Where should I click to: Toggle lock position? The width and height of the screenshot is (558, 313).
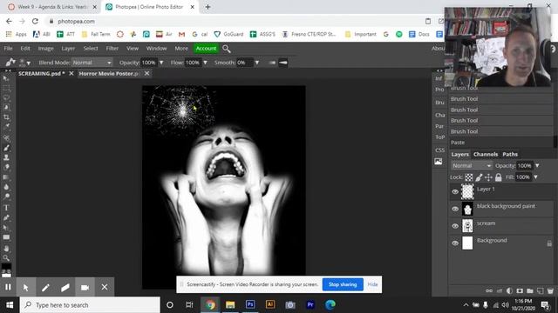click(488, 177)
